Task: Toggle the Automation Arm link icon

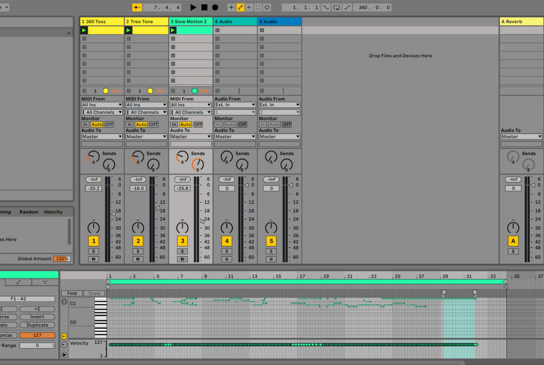Action: (x=240, y=7)
